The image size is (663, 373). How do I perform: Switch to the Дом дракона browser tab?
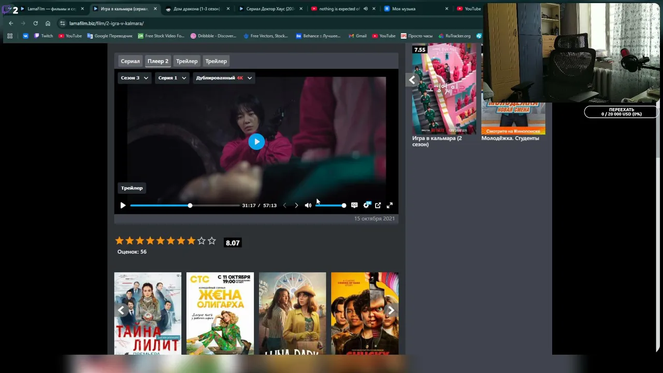point(197,9)
